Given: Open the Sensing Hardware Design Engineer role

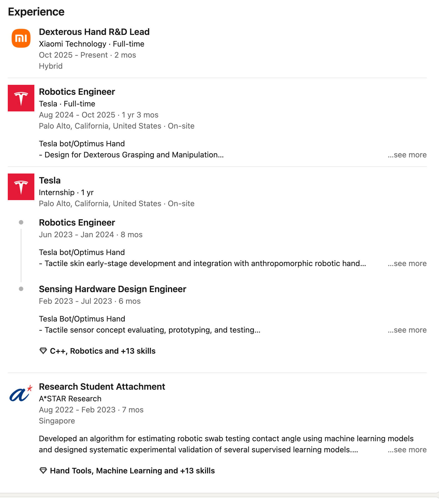Looking at the screenshot, I should tap(112, 289).
